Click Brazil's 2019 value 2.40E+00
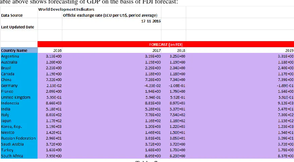Screen dimensions: 294x162 pyautogui.click(x=286, y=68)
